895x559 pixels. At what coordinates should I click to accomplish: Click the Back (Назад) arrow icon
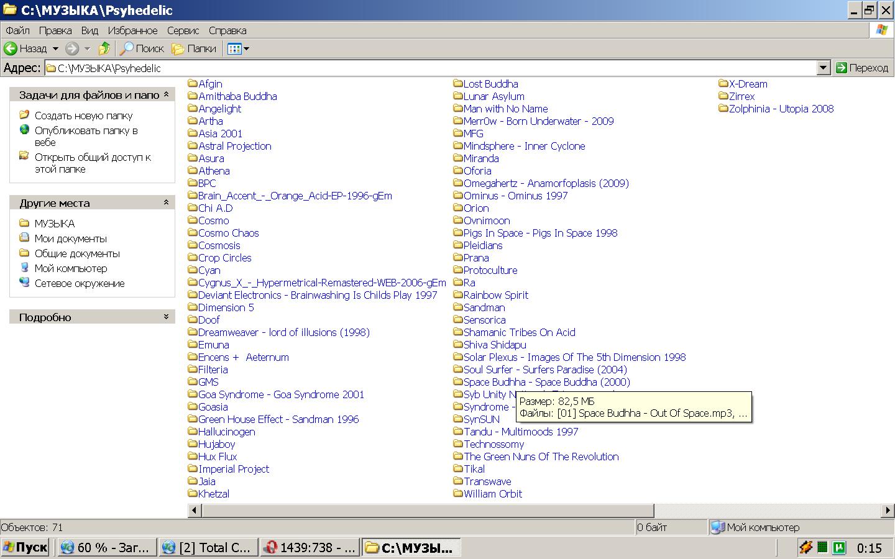(11, 48)
